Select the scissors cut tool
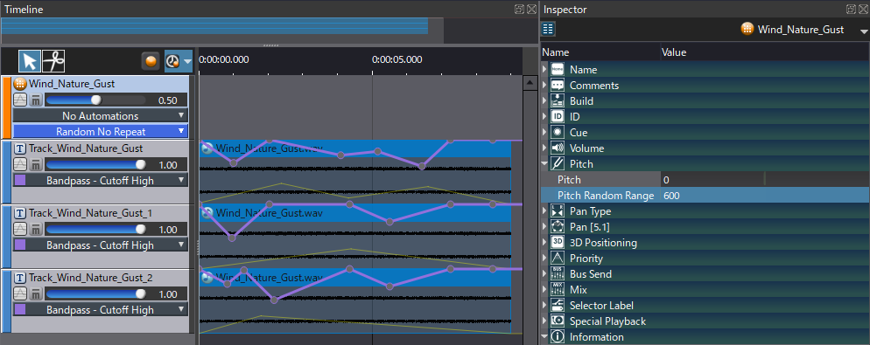The height and width of the screenshot is (345, 870). 53,61
